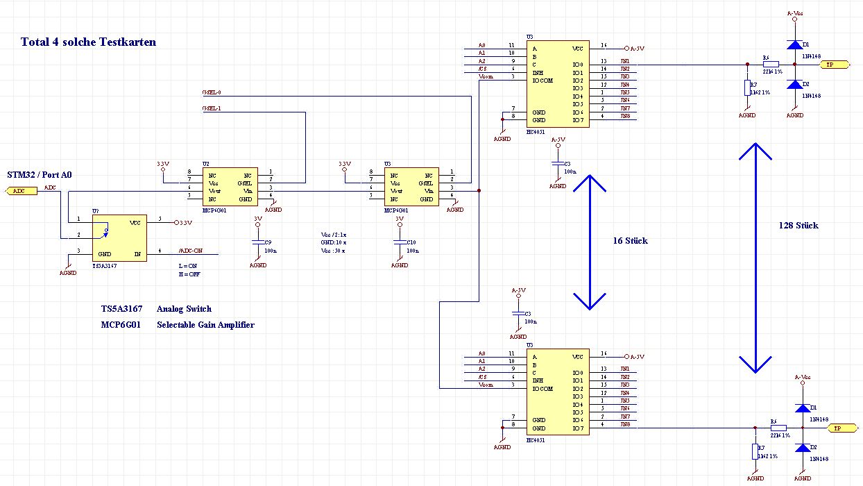Select resistor R7 on the IN8 line
Screen dimensions: 863x486
pyautogui.click(x=755, y=451)
